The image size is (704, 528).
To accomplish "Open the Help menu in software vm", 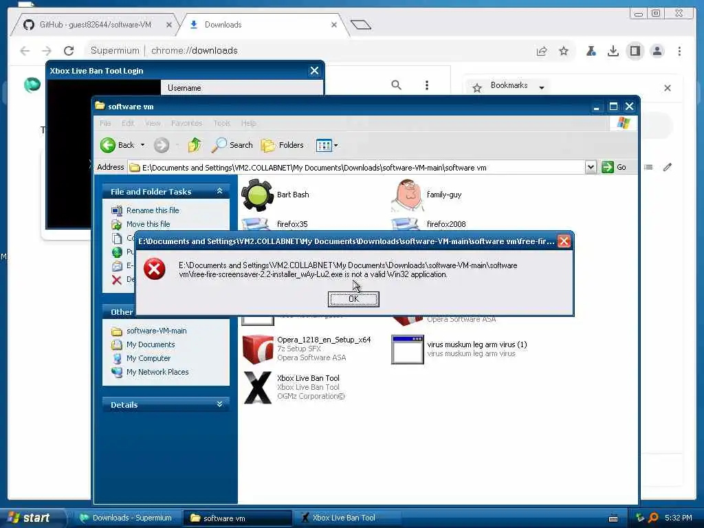I will [248, 123].
